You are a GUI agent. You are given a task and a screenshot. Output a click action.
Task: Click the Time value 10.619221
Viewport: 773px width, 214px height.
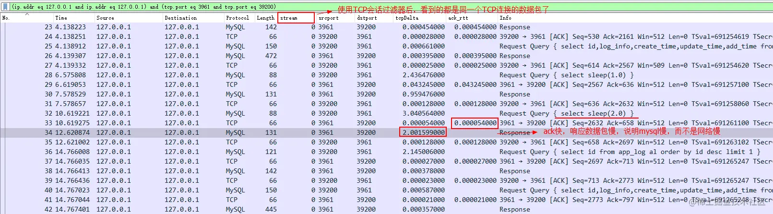tap(72, 113)
